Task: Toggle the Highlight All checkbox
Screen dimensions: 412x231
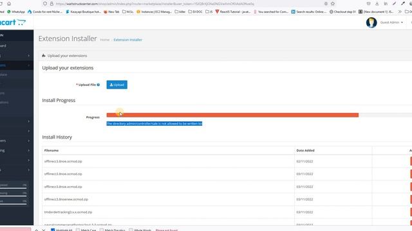Action: tap(53, 230)
